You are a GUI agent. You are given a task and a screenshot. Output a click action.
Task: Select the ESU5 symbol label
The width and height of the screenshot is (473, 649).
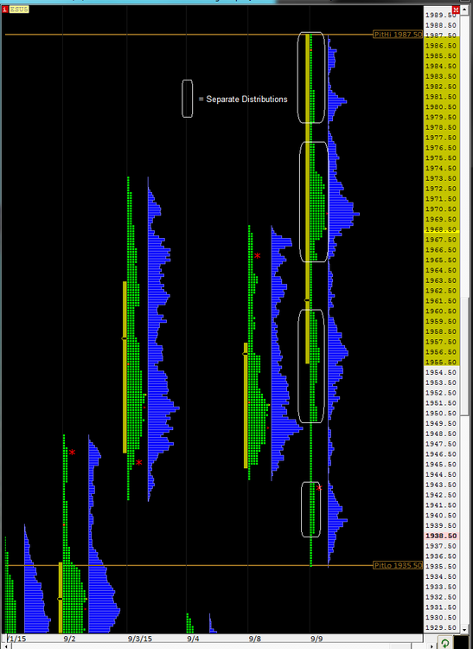(x=19, y=10)
